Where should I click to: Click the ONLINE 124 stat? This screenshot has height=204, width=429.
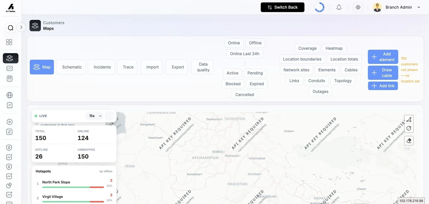click(95, 135)
